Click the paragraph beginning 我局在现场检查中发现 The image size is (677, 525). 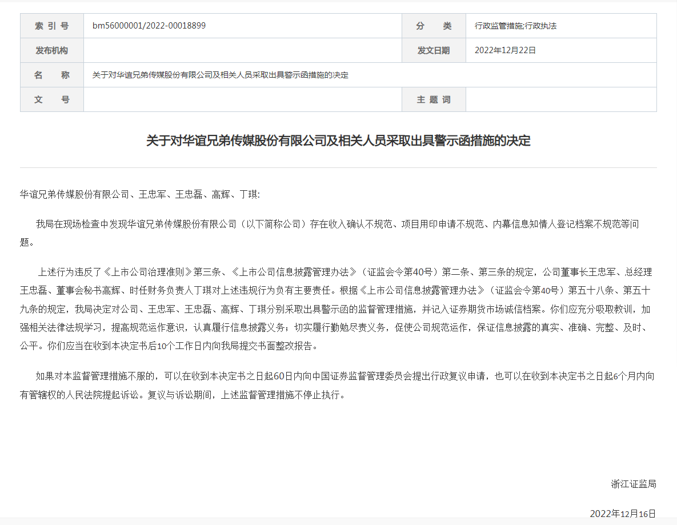click(x=330, y=233)
